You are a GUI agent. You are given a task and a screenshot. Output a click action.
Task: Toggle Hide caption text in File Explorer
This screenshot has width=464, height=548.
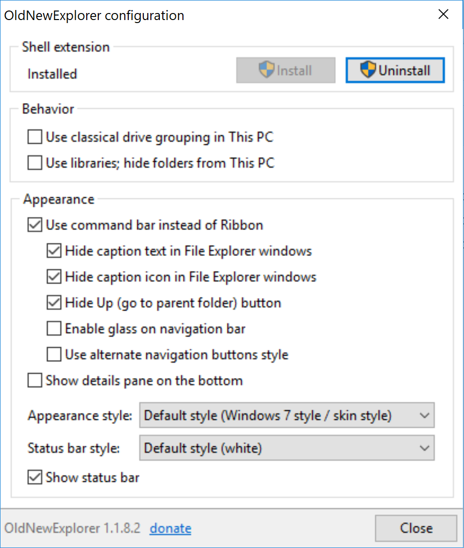tap(54, 251)
